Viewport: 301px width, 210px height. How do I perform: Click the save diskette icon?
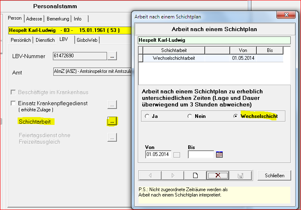point(240,175)
